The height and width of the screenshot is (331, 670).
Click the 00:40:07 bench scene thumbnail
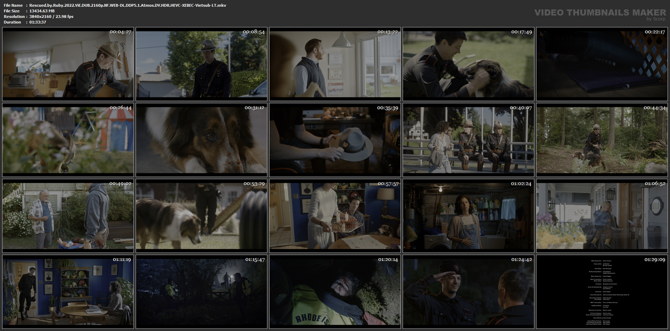(468, 139)
